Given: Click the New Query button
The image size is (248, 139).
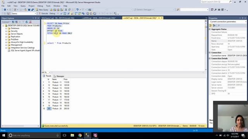Looking at the screenshot, I should point(42,10).
